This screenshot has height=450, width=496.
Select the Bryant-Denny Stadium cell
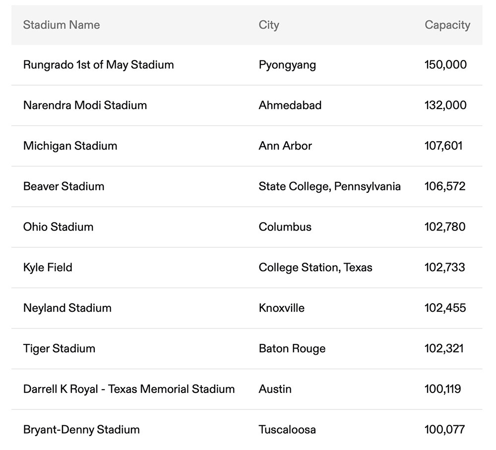[81, 430]
